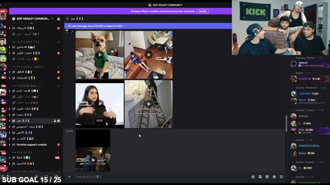Open the SpongeBob server icon in the server list
Image resolution: width=330 pixels, height=185 pixels.
tap(3, 59)
